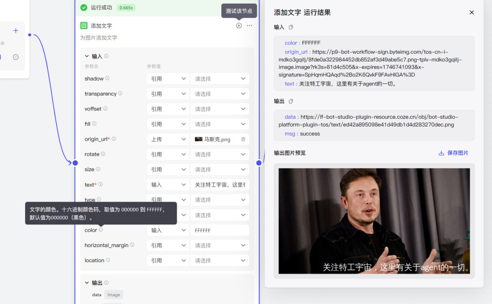Click the green 添加文字 node icon

tap(84, 25)
